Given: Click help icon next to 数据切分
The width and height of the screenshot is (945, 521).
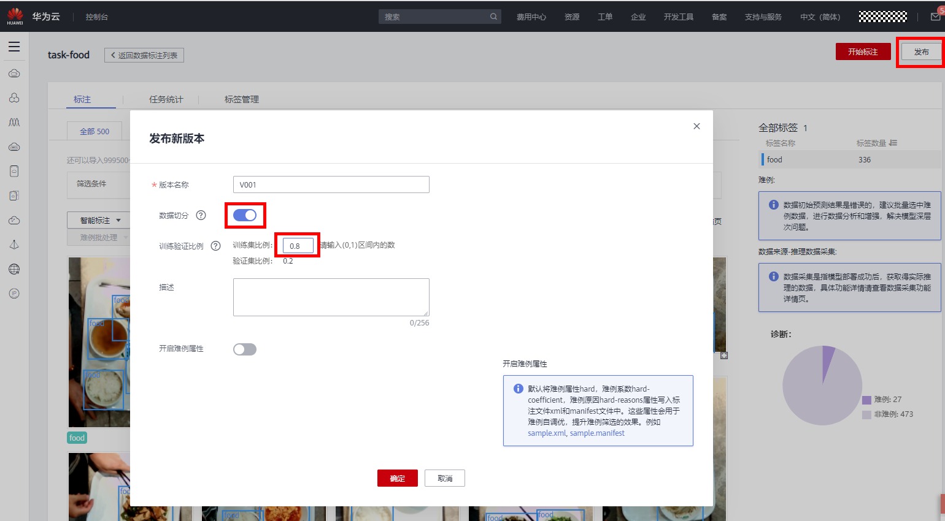Looking at the screenshot, I should pyautogui.click(x=201, y=215).
